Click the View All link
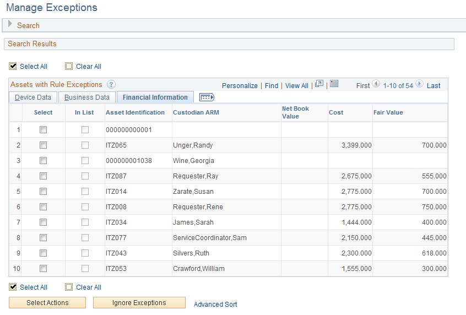The image size is (466, 315). 296,86
